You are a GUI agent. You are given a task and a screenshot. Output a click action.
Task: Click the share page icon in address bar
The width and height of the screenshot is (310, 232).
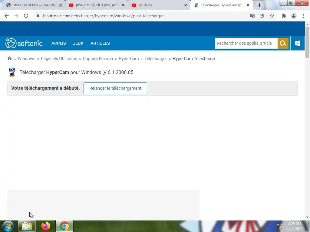point(262,16)
